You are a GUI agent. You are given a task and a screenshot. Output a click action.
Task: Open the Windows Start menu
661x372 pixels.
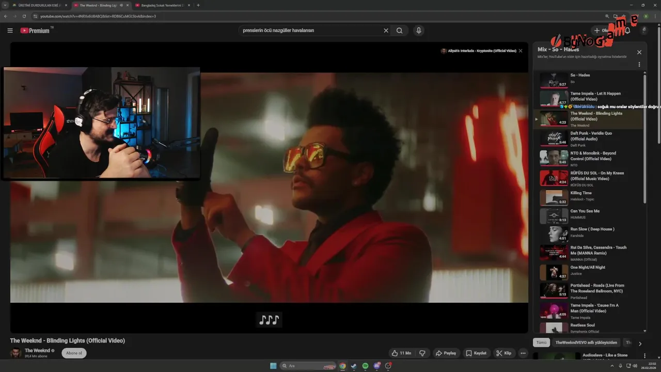[273, 366]
